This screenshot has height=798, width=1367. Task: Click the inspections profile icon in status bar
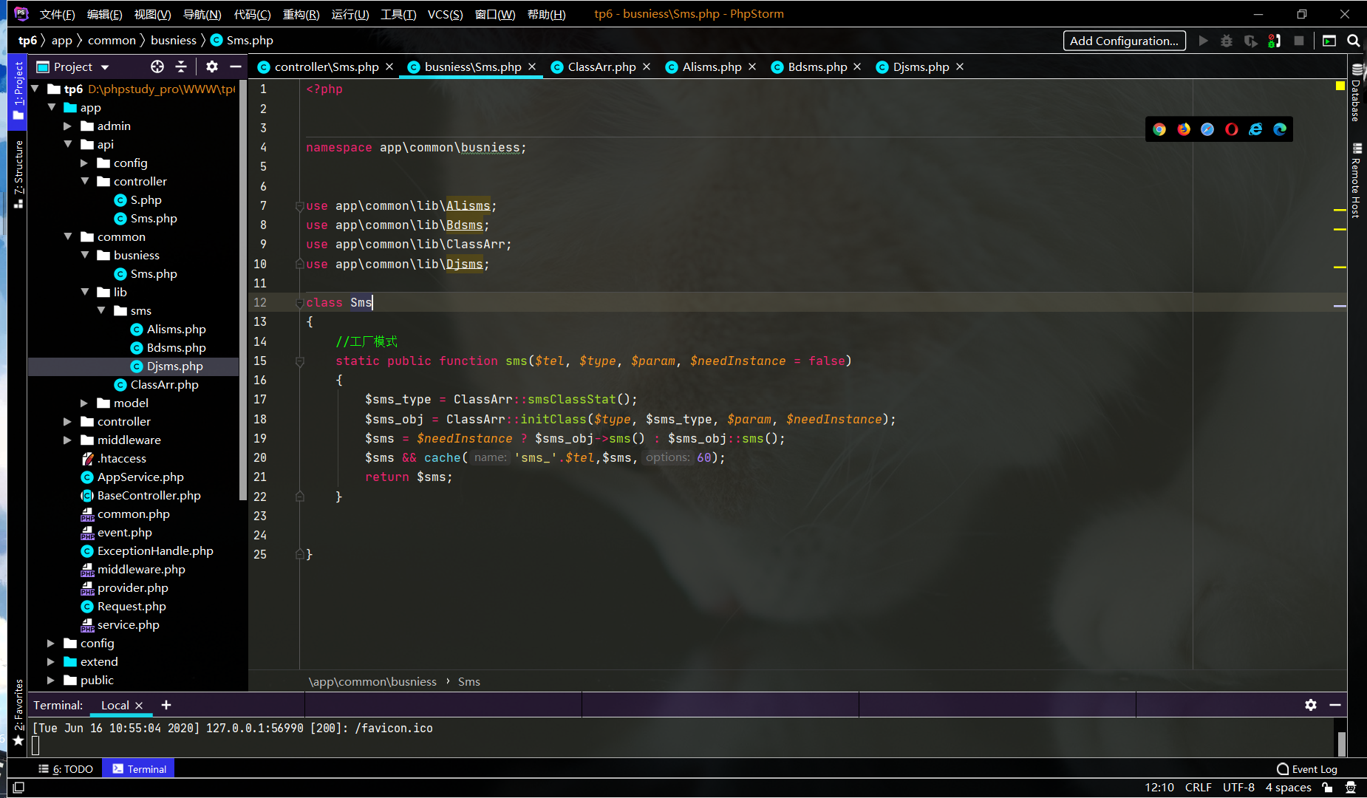click(1351, 788)
